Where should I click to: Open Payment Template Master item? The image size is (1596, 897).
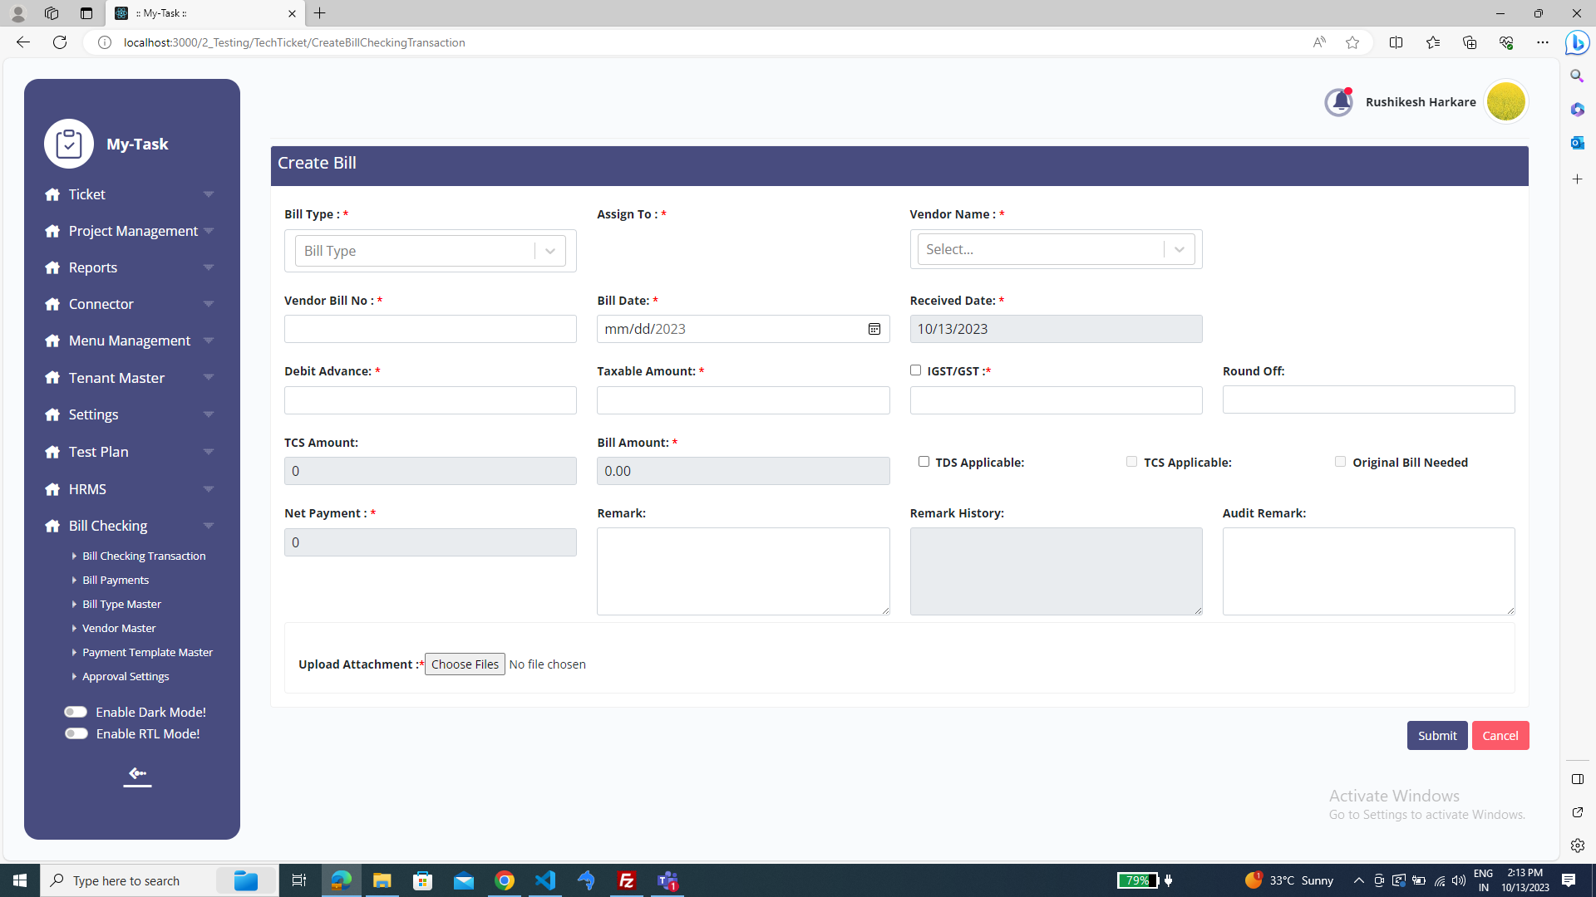click(147, 652)
